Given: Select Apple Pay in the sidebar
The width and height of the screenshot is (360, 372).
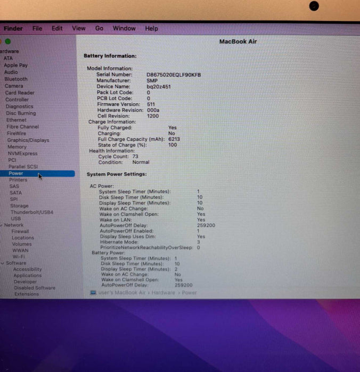Looking at the screenshot, I should click(x=15, y=65).
